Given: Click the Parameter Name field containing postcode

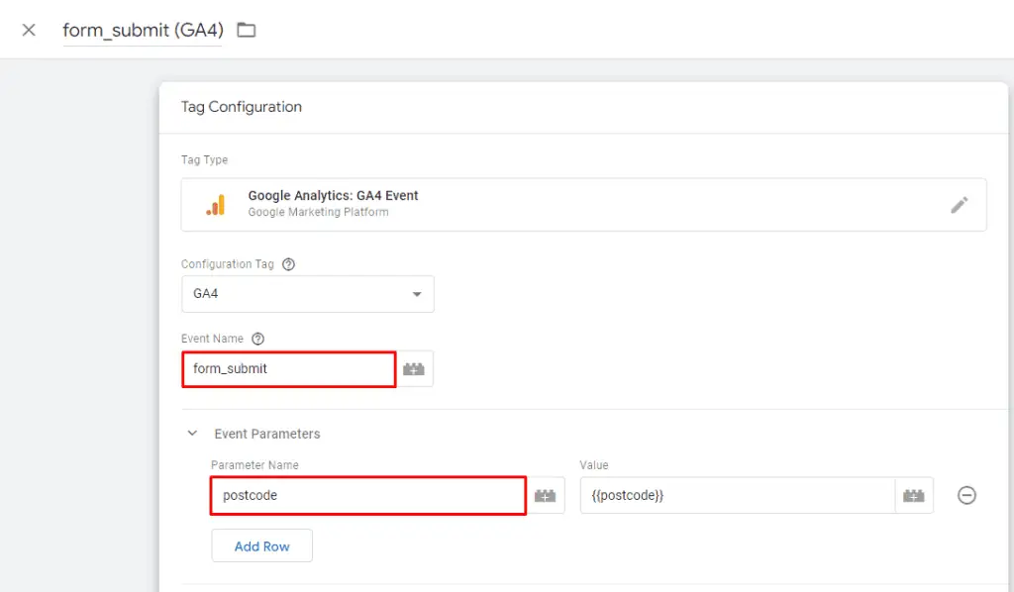Looking at the screenshot, I should (x=366, y=495).
